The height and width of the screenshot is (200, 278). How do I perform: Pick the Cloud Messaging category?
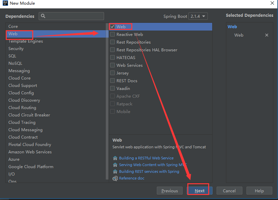56,130
